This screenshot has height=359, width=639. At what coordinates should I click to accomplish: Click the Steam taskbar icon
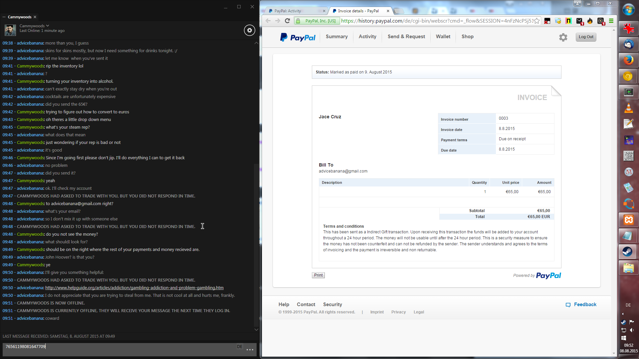coord(628,252)
